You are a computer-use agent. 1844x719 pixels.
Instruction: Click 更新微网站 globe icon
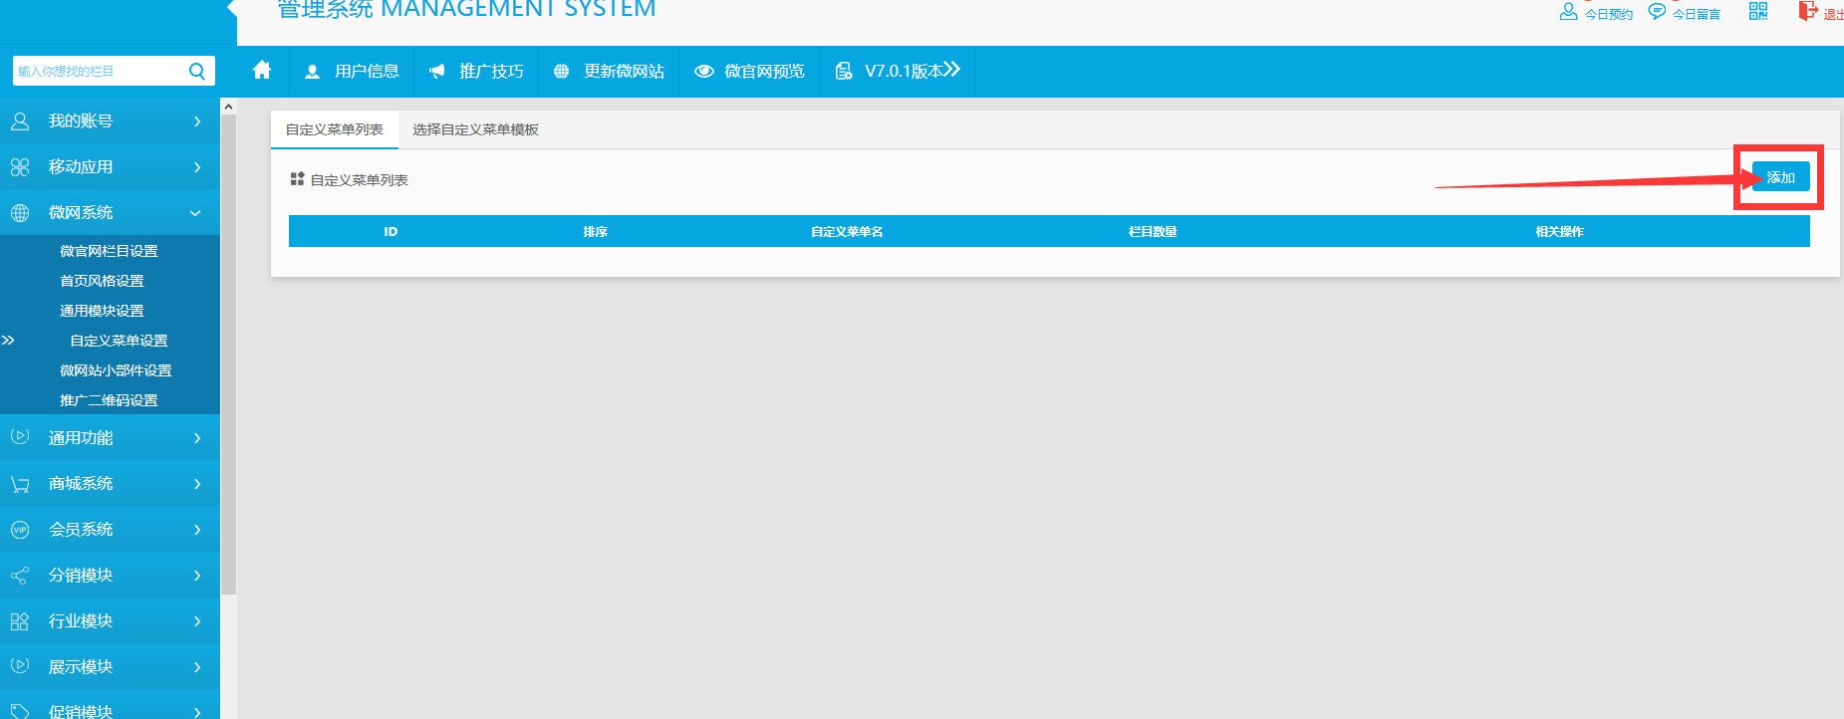tap(561, 72)
